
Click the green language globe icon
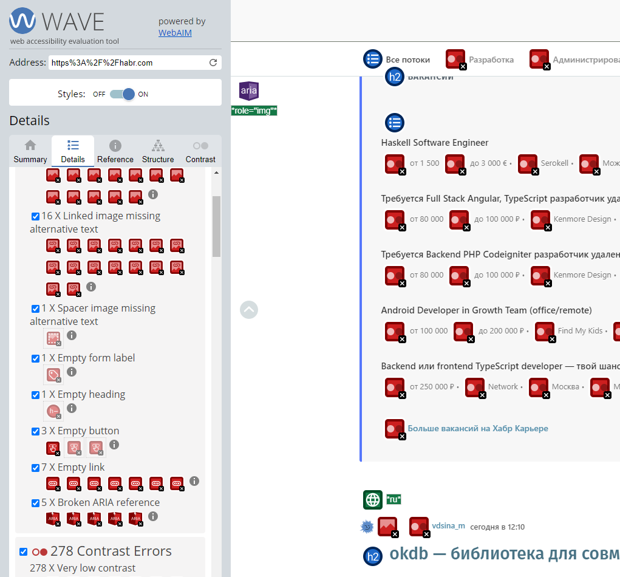(373, 499)
